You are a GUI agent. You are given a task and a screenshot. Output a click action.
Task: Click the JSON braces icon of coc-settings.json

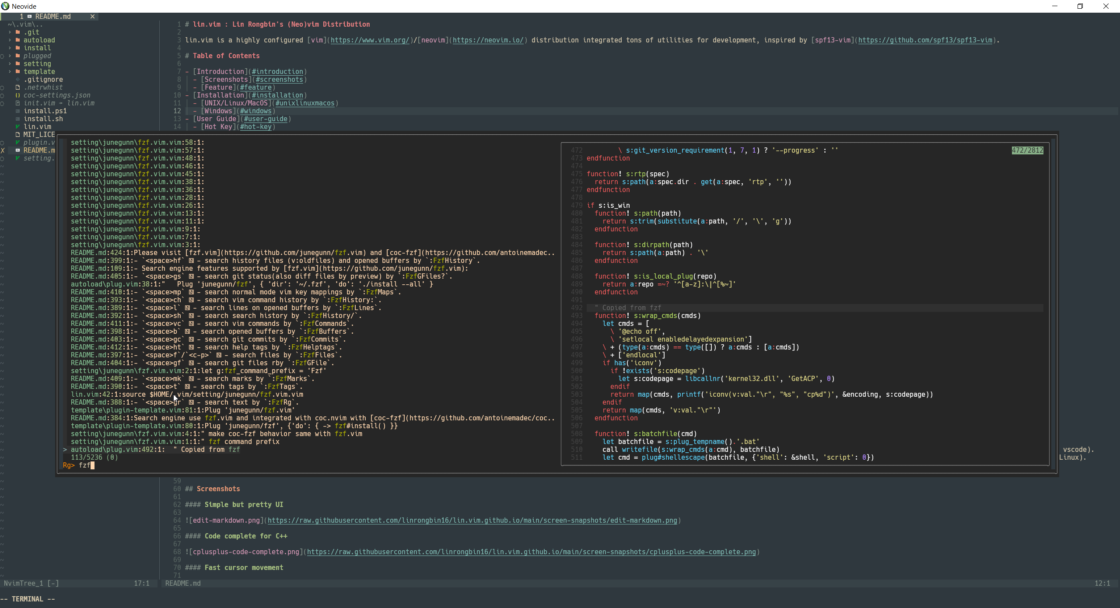(x=17, y=95)
